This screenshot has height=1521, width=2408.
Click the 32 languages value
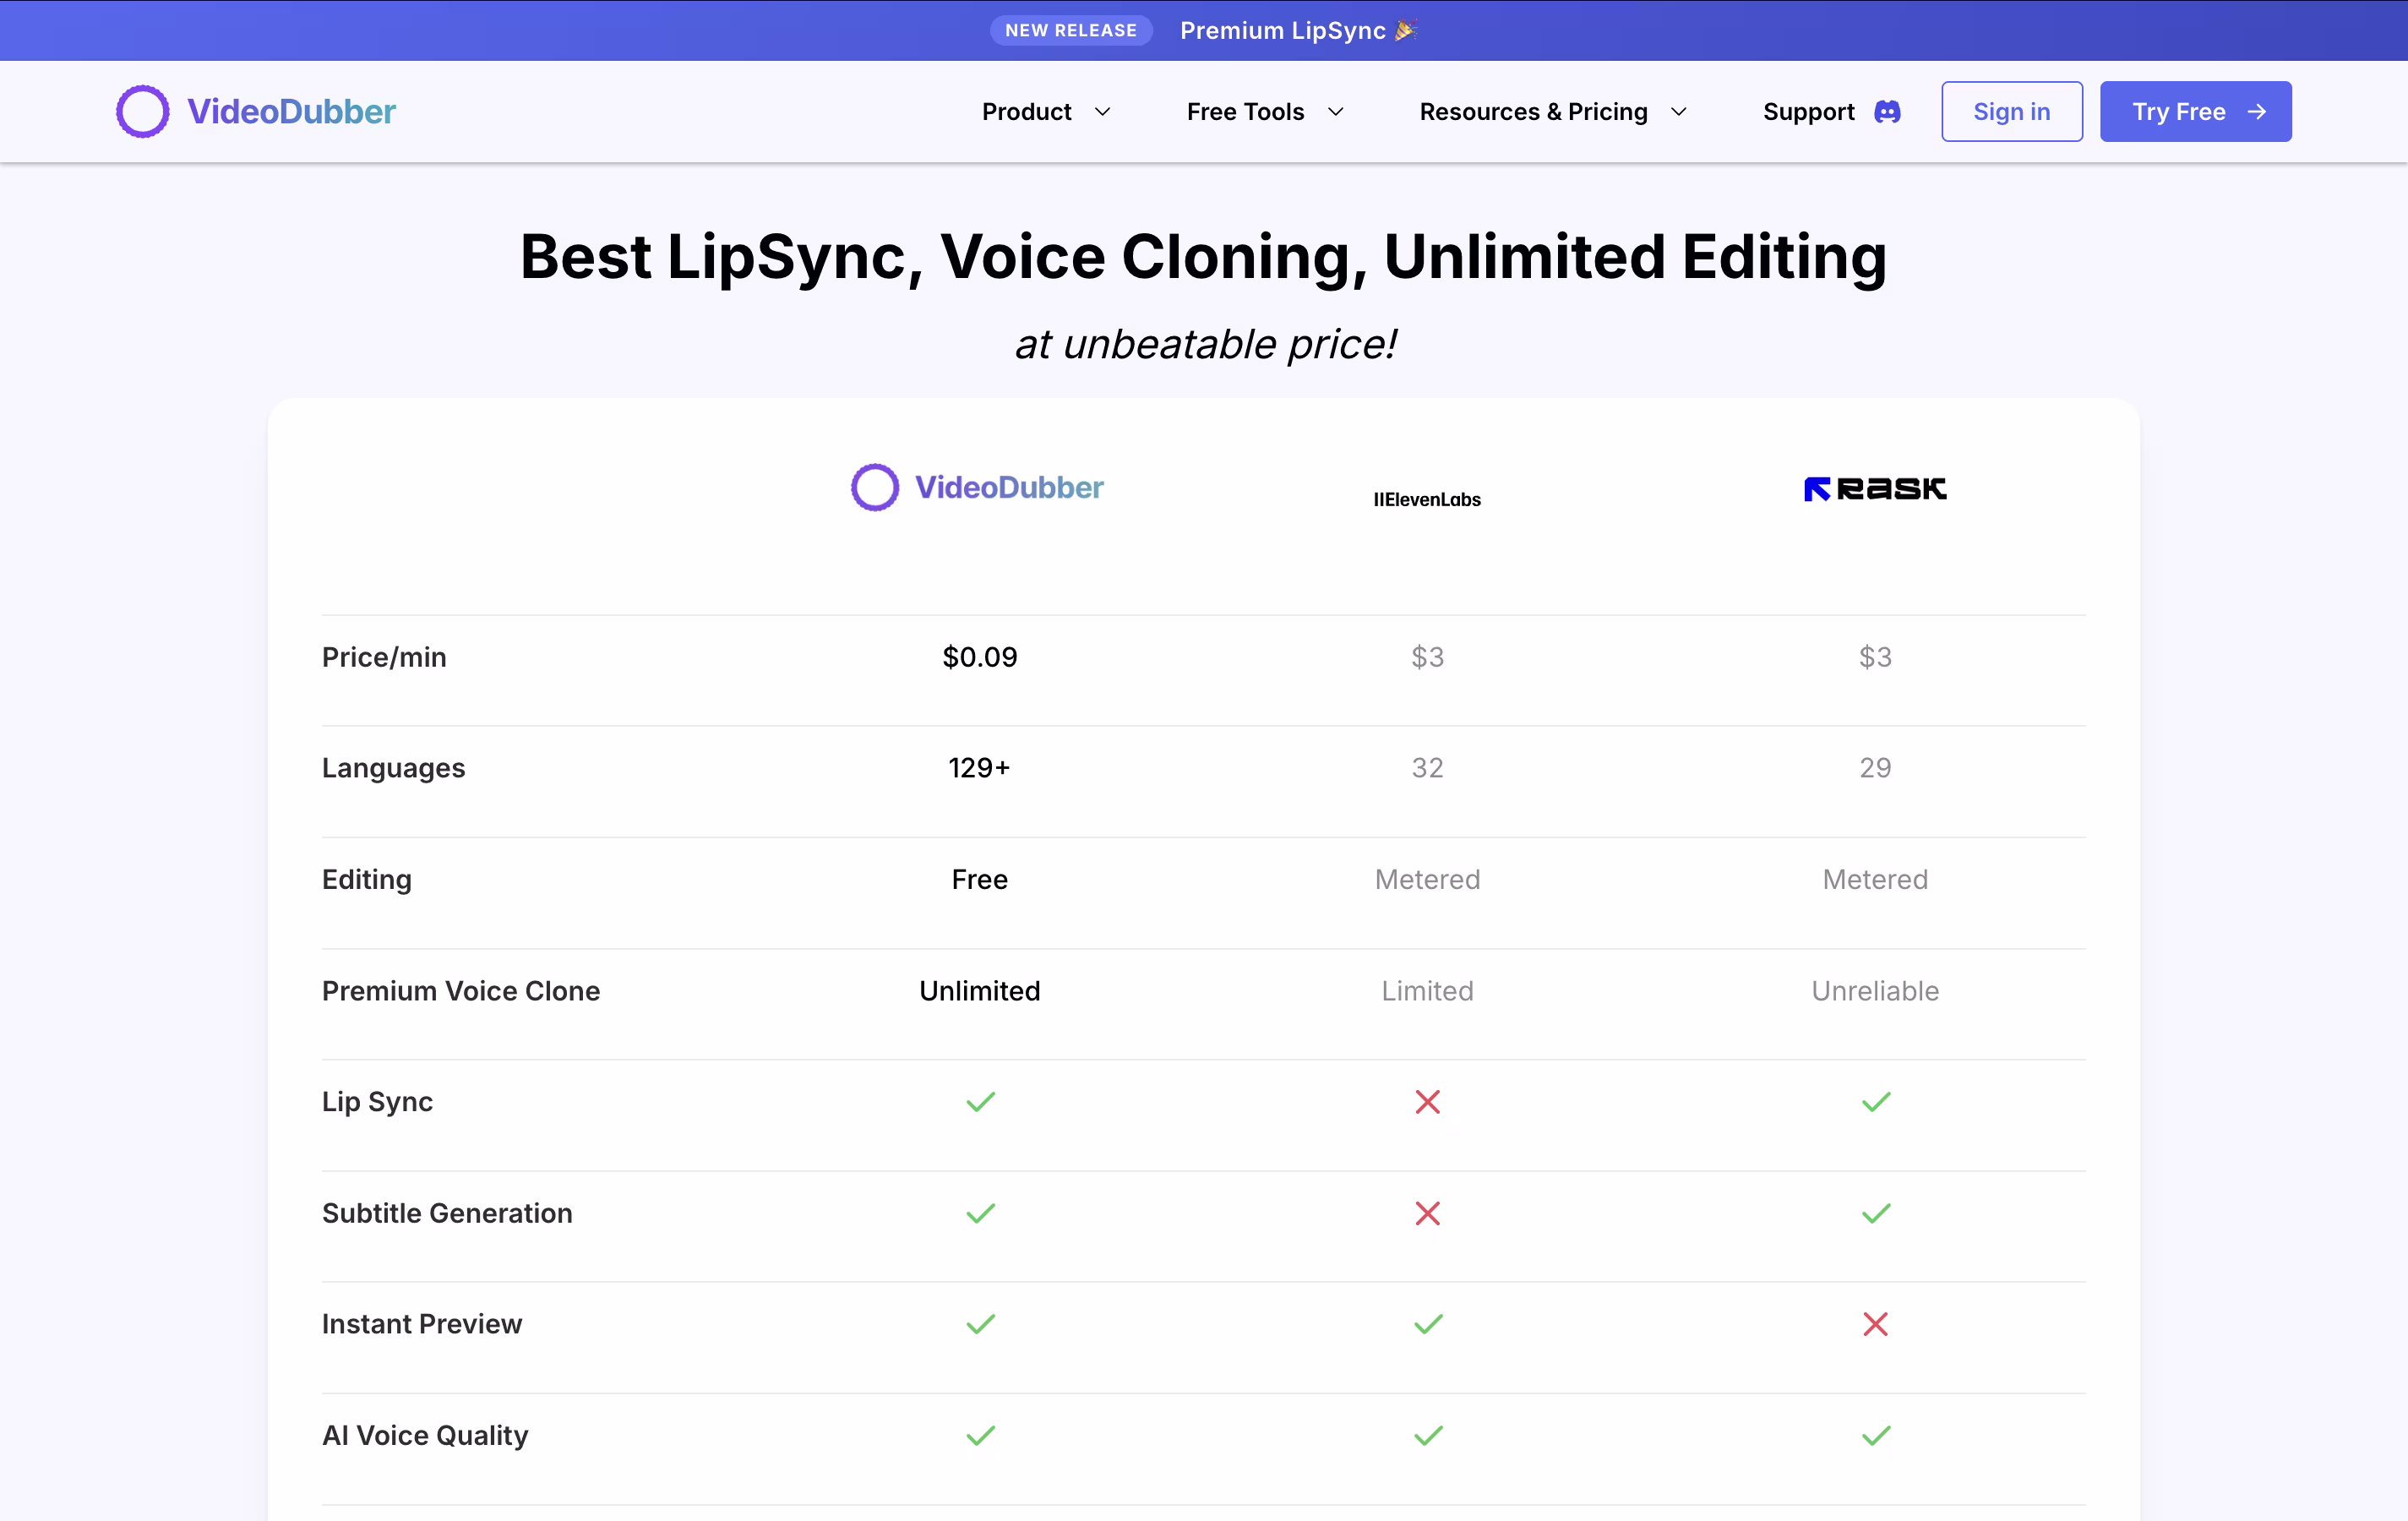point(1427,767)
